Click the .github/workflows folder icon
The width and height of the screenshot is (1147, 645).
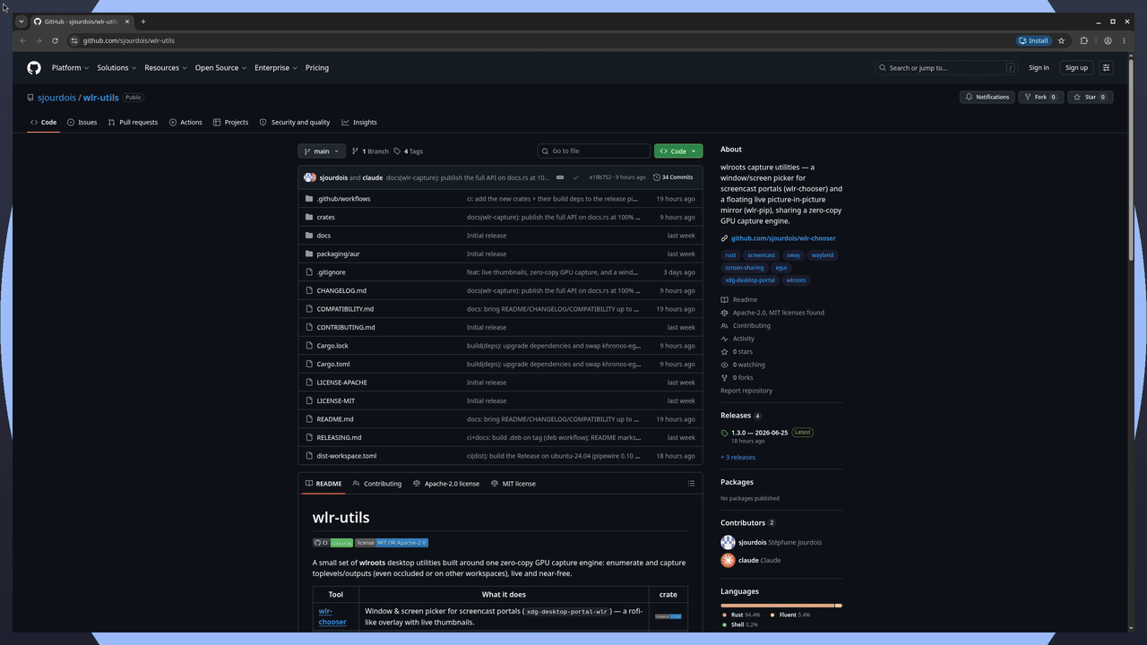pos(309,199)
